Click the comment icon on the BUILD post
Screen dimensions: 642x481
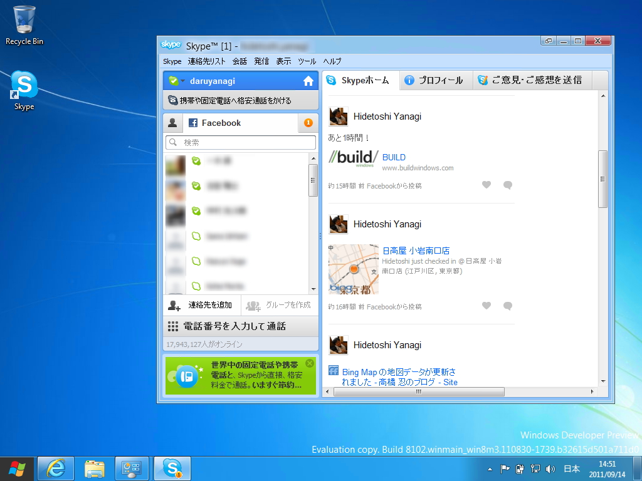click(x=508, y=185)
